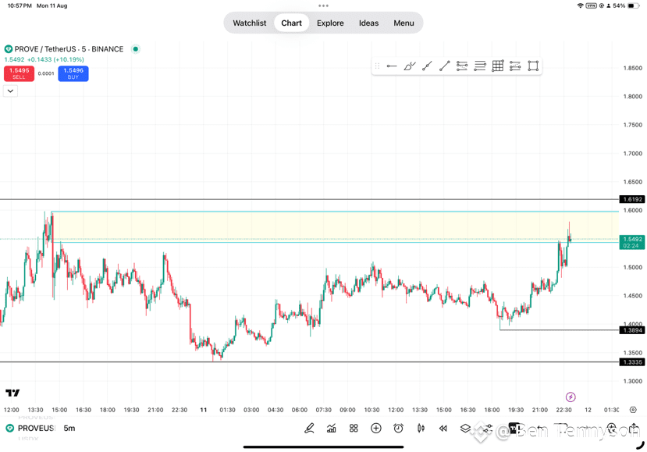Screen dimensions: 647x452
Task: Tap the 1.5492 +0.1433 (+10.19%) price change text
Action: click(44, 59)
